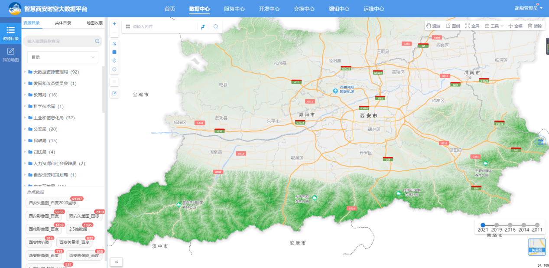
Task: Select year 2016 on the timeline
Action: [510, 225]
